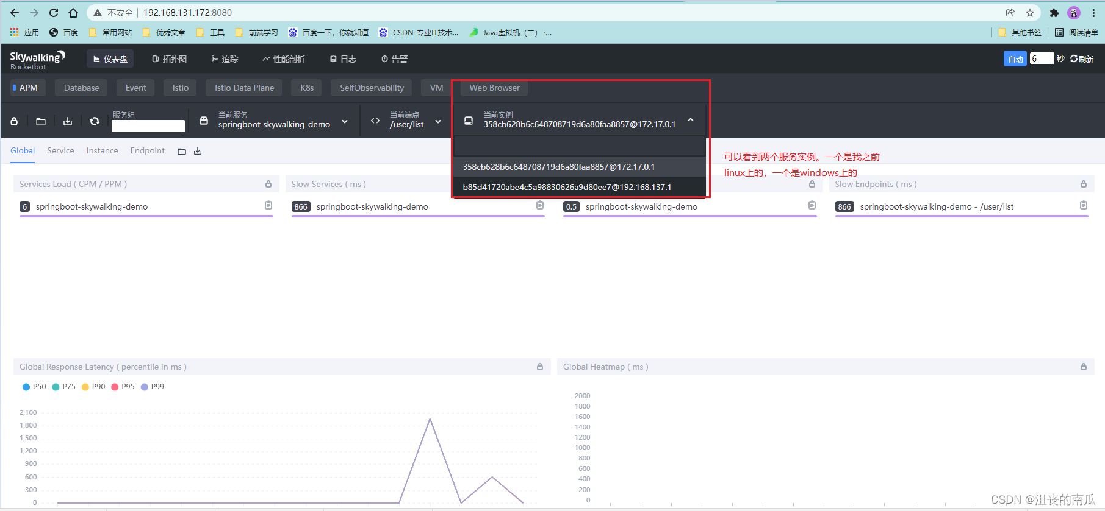Click lock icon on Services Load panel
The height and width of the screenshot is (511, 1105).
click(x=268, y=184)
